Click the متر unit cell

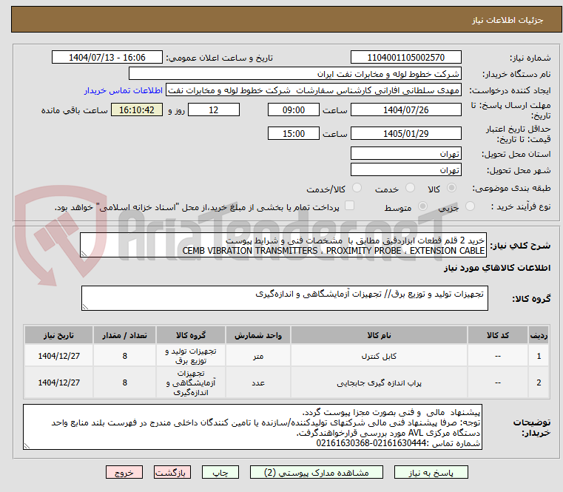257,356
